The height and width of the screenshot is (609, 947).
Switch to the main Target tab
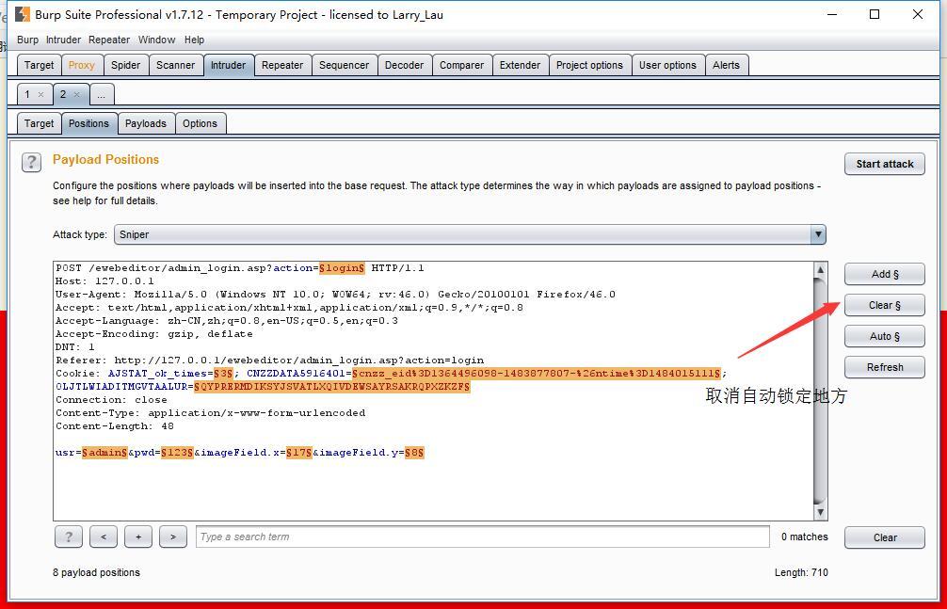(40, 65)
